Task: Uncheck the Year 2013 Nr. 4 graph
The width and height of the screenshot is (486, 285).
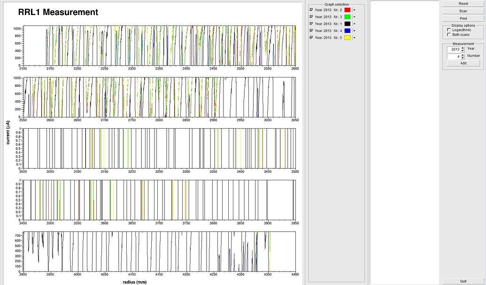Action: pos(311,31)
